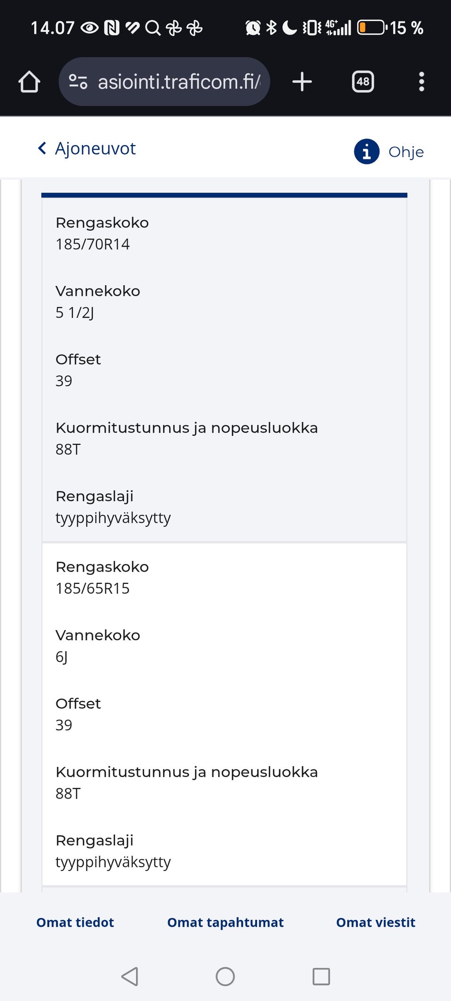Screen dimensions: 451x1001
Task: Tap the 5 1/2J rim size value
Action: (x=75, y=313)
